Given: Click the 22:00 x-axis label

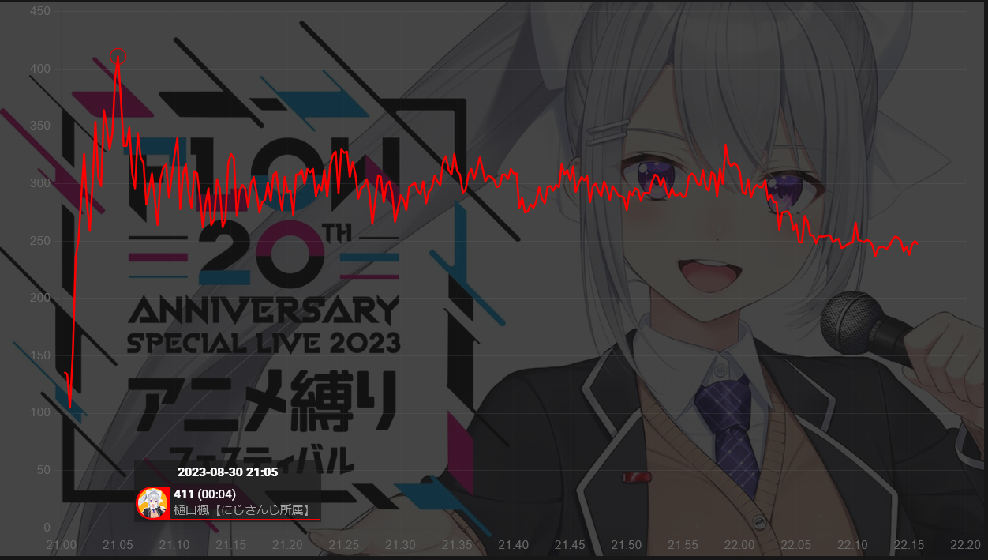Looking at the screenshot, I should click(739, 545).
